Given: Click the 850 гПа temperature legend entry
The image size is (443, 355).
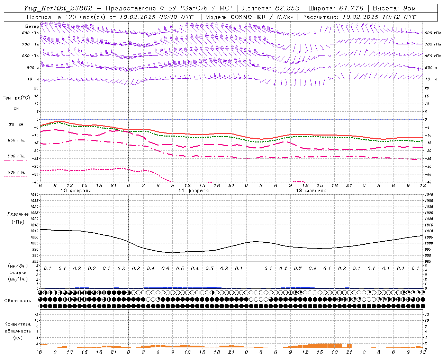Looking at the screenshot, I should point(16,140).
